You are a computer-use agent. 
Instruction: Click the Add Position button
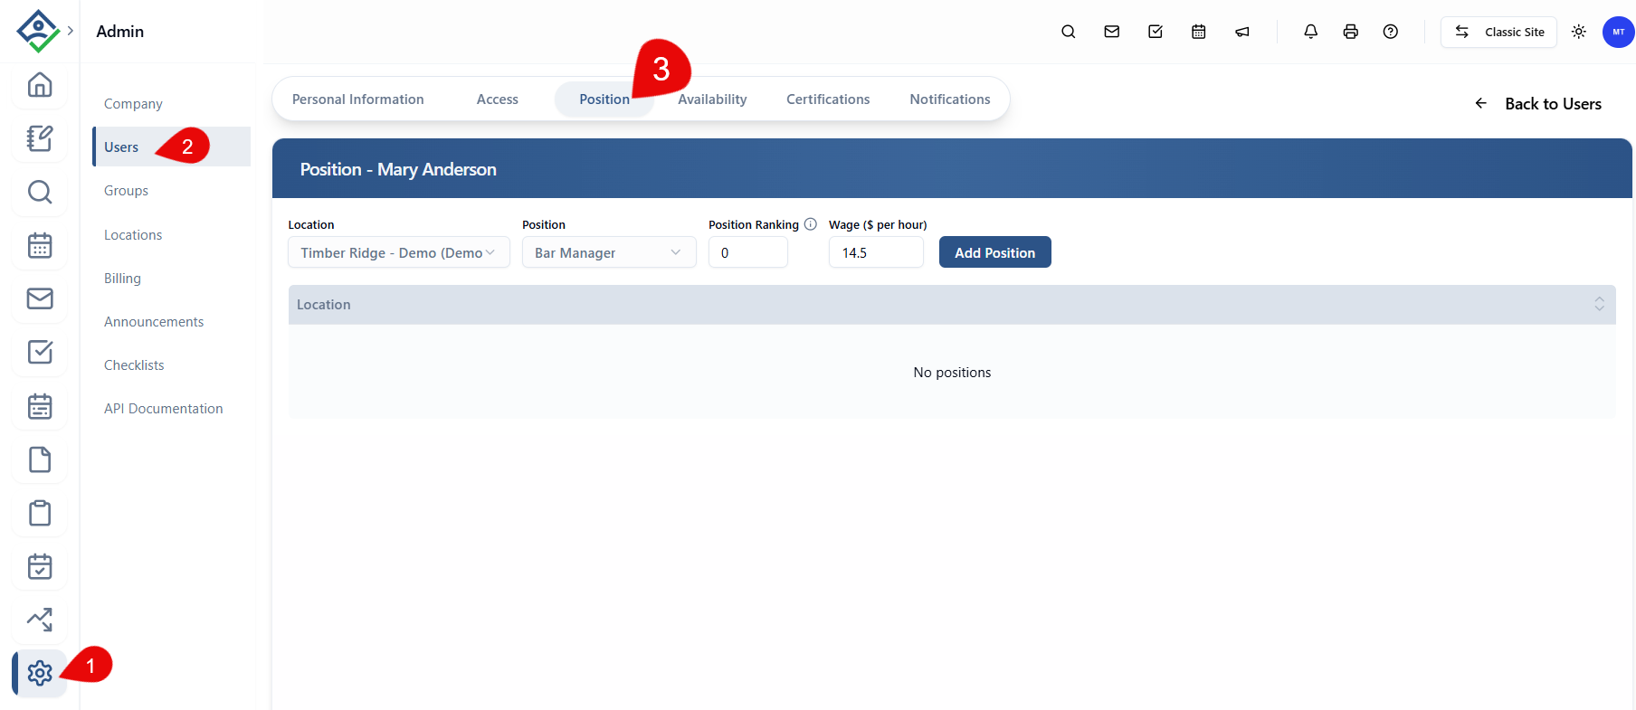[x=995, y=252]
